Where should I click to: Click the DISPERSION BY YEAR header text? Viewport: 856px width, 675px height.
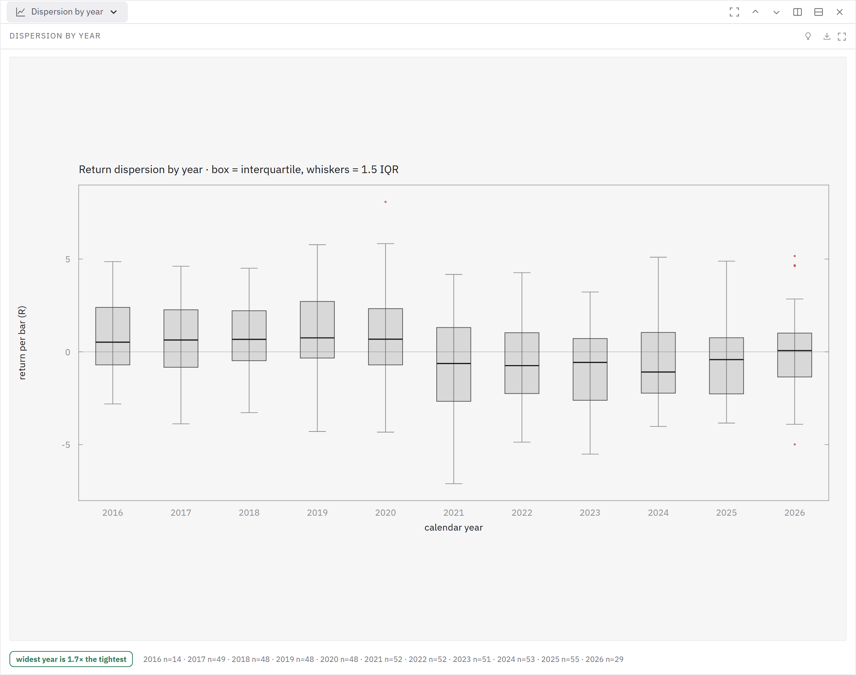pyautogui.click(x=55, y=36)
